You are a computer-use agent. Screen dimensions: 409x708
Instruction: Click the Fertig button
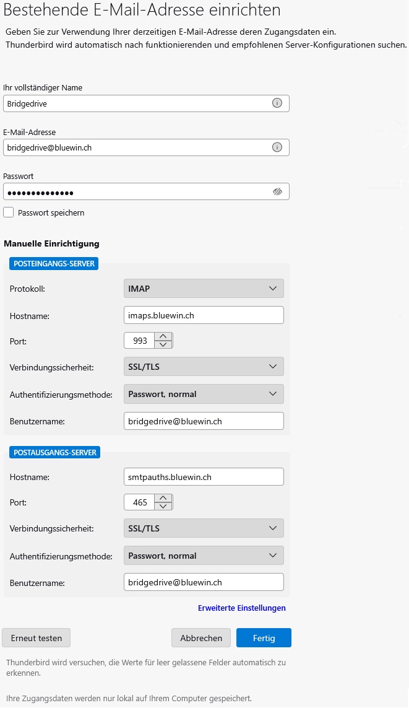264,638
